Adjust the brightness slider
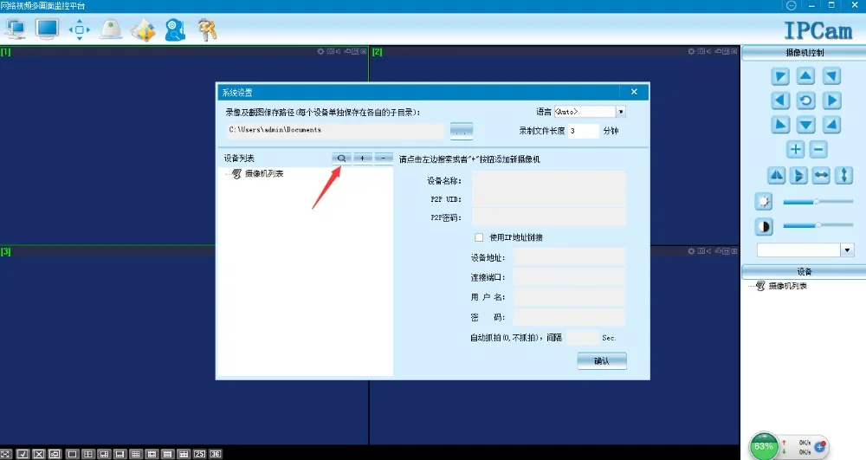The width and height of the screenshot is (866, 460). (x=818, y=202)
